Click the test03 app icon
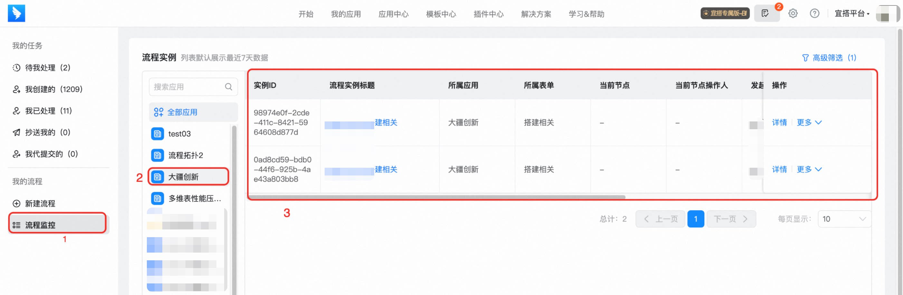903x295 pixels. 157,134
